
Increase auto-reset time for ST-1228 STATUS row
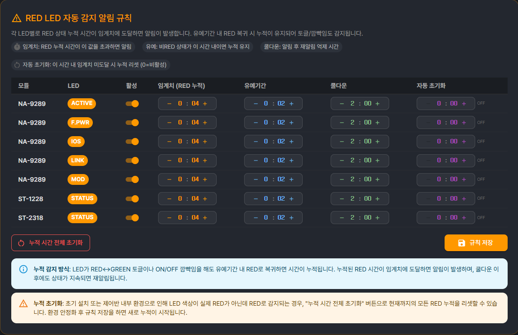(x=464, y=198)
